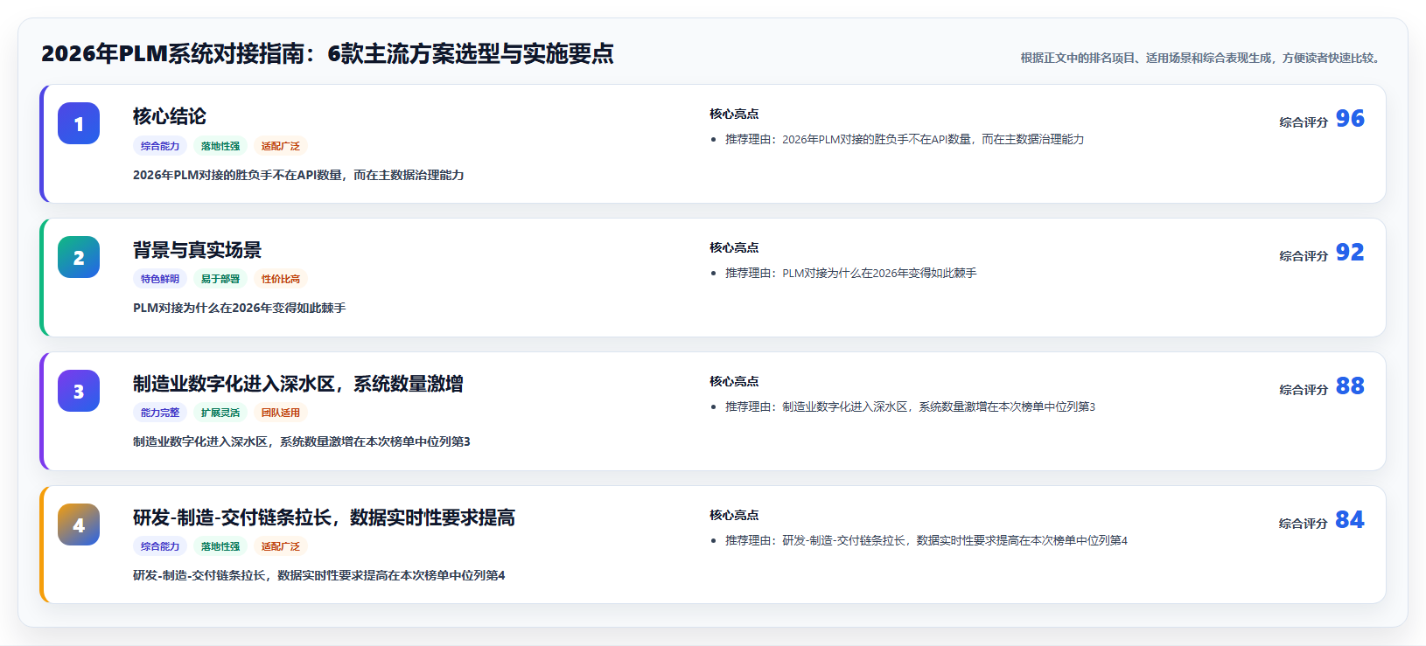Select the '性价比高' tag
Image resolution: width=1426 pixels, height=646 pixels.
[x=281, y=279]
